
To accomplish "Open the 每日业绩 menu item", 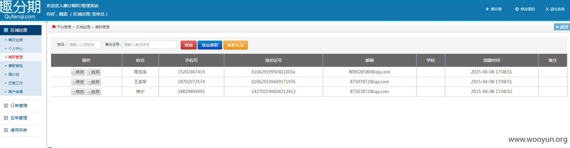I will pyautogui.click(x=16, y=40).
